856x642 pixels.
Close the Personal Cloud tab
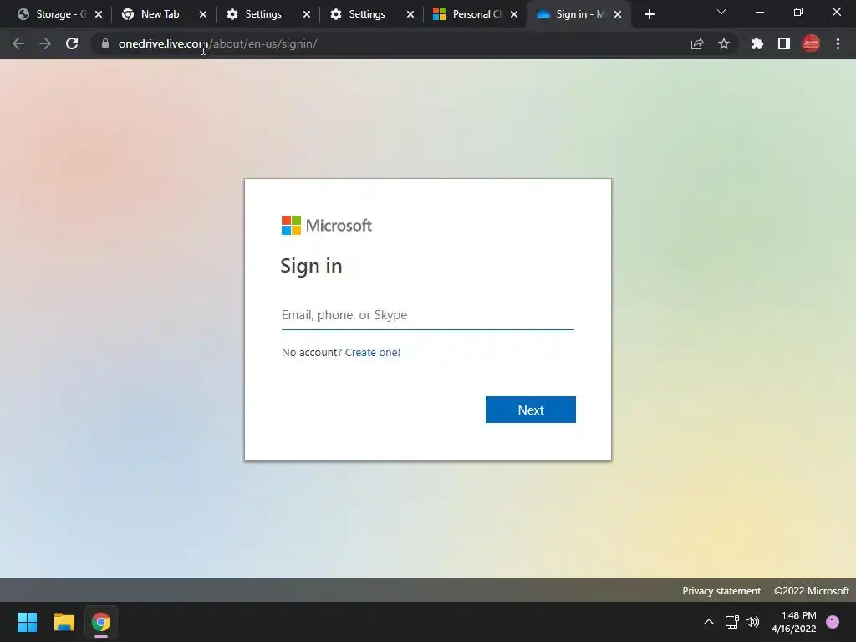pyautogui.click(x=514, y=14)
